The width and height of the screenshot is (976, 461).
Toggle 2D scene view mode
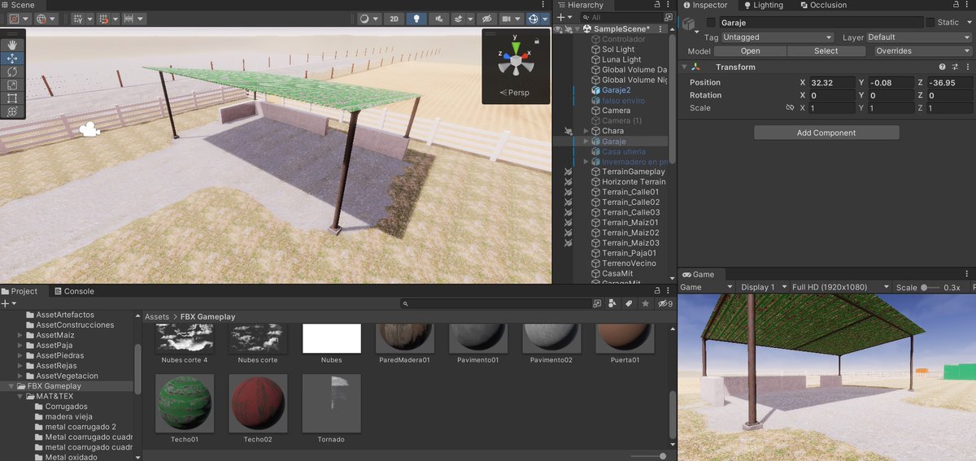point(394,19)
